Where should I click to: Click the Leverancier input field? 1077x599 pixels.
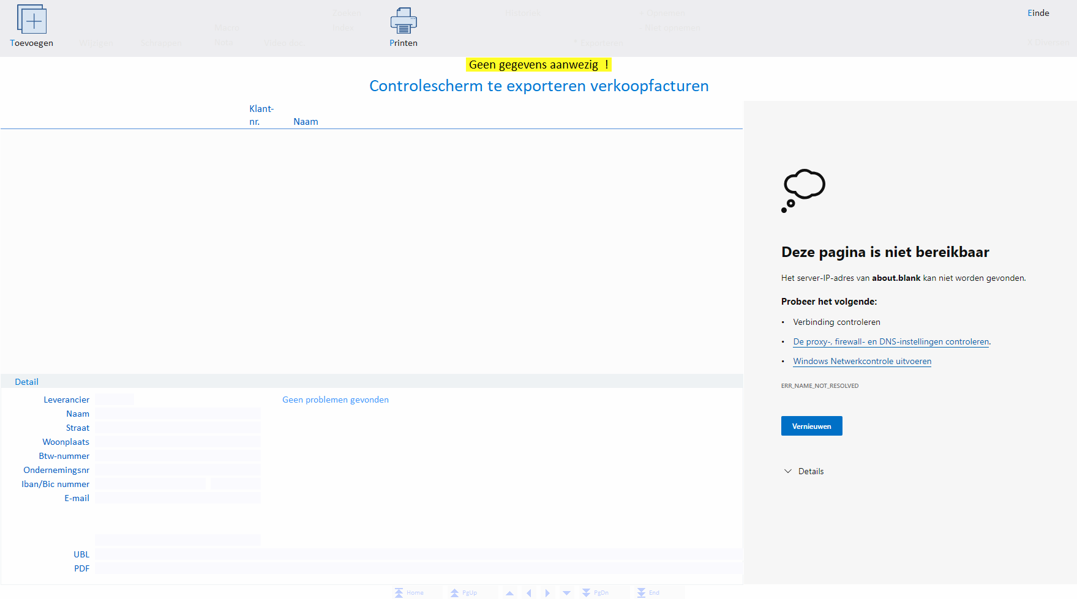[114, 400]
